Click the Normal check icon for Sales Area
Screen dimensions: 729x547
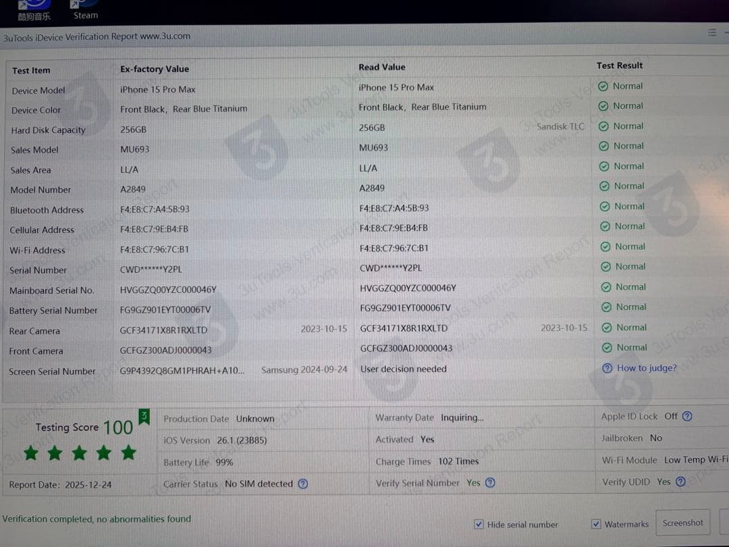(604, 167)
